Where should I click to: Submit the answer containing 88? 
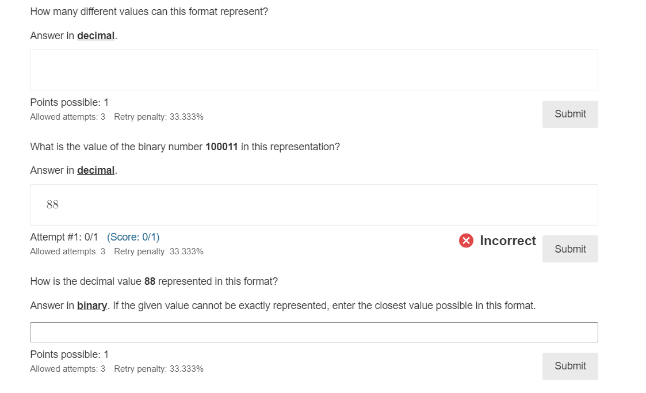569,249
